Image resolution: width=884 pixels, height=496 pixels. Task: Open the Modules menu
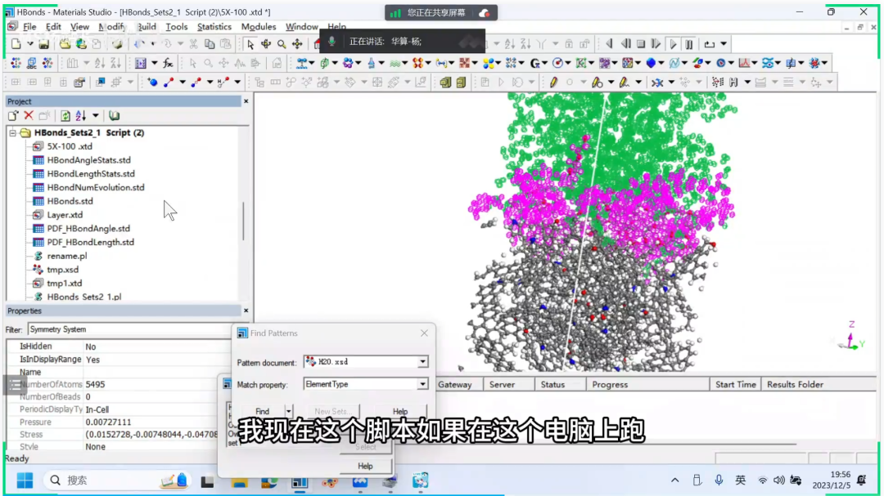[258, 27]
